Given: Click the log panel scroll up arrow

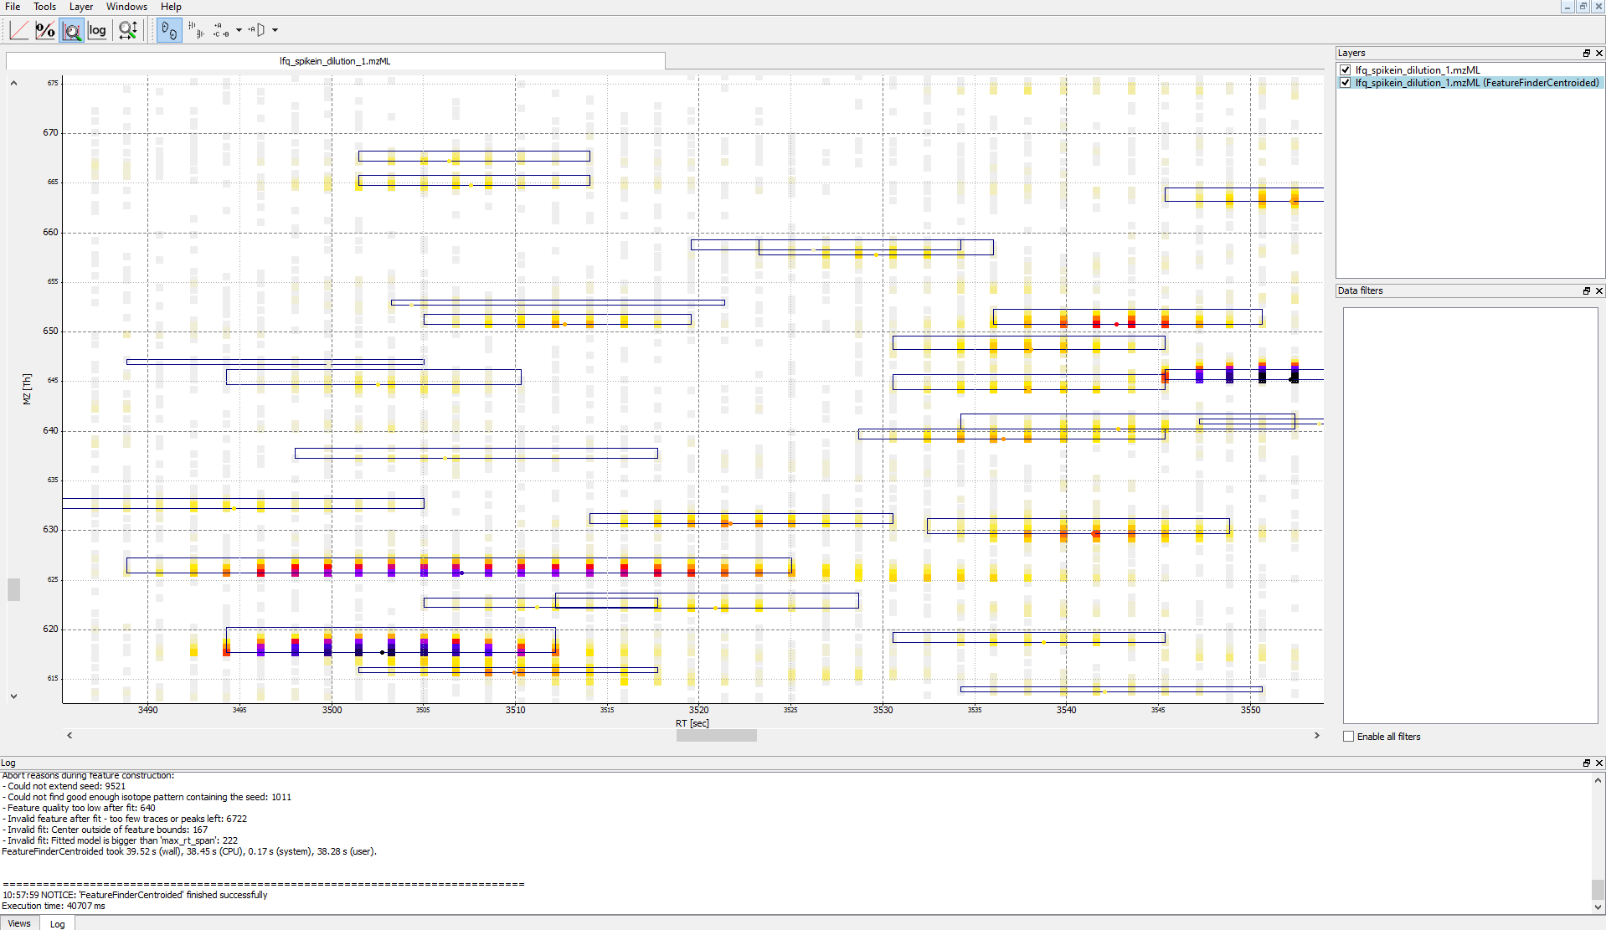Looking at the screenshot, I should click(1598, 780).
